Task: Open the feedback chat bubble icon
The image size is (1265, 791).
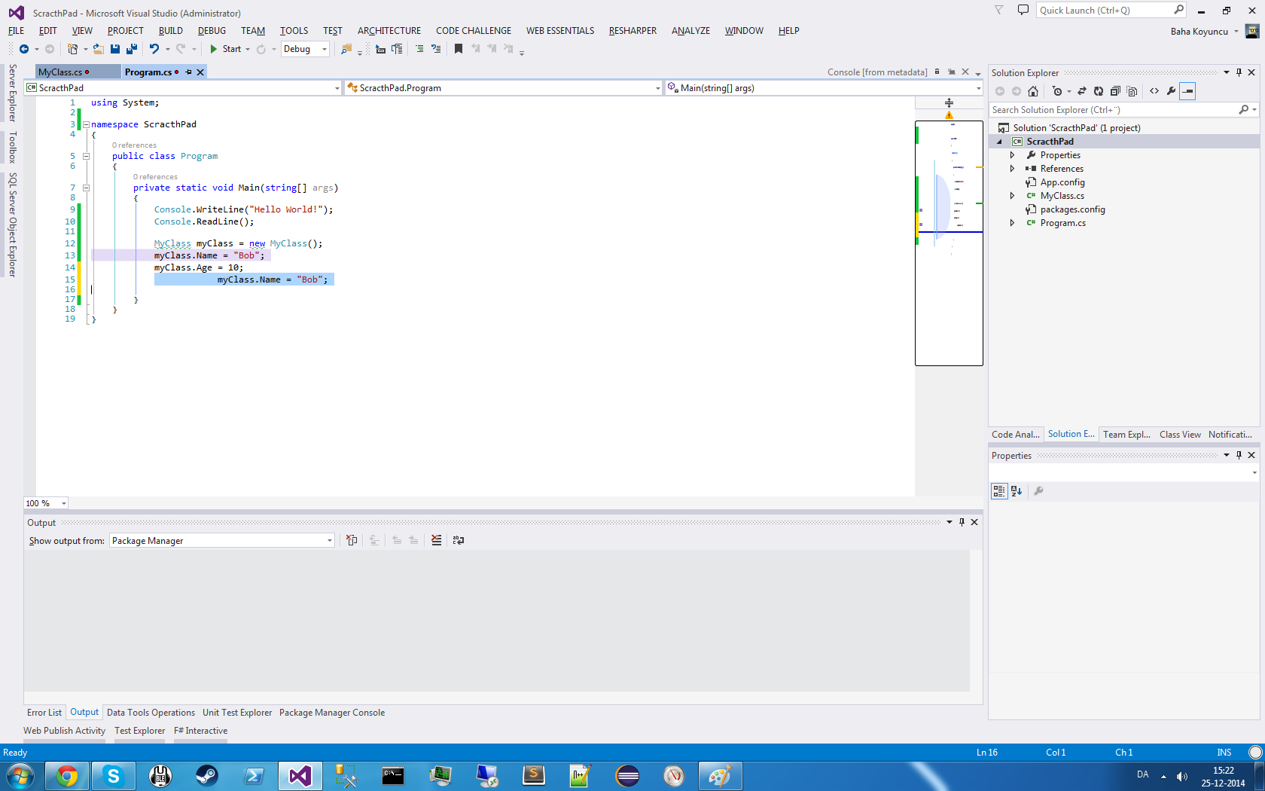Action: point(1023,10)
